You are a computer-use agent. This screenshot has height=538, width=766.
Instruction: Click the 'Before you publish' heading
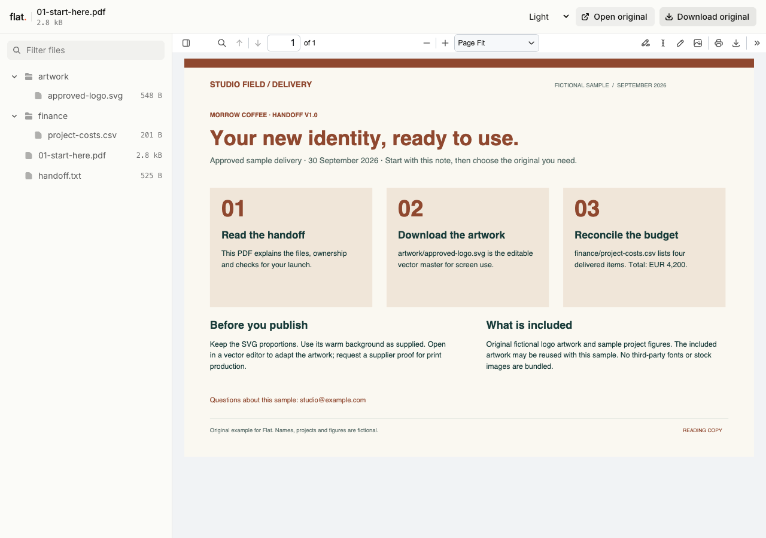point(259,325)
